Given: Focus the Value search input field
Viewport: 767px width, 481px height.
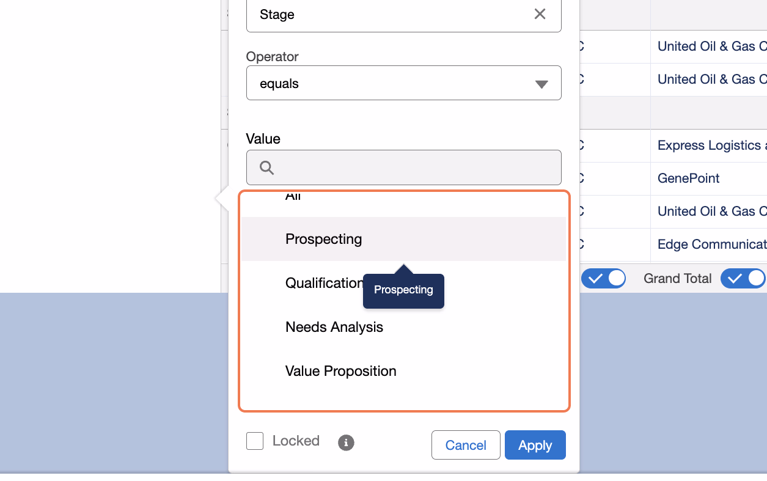Looking at the screenshot, I should click(x=403, y=167).
